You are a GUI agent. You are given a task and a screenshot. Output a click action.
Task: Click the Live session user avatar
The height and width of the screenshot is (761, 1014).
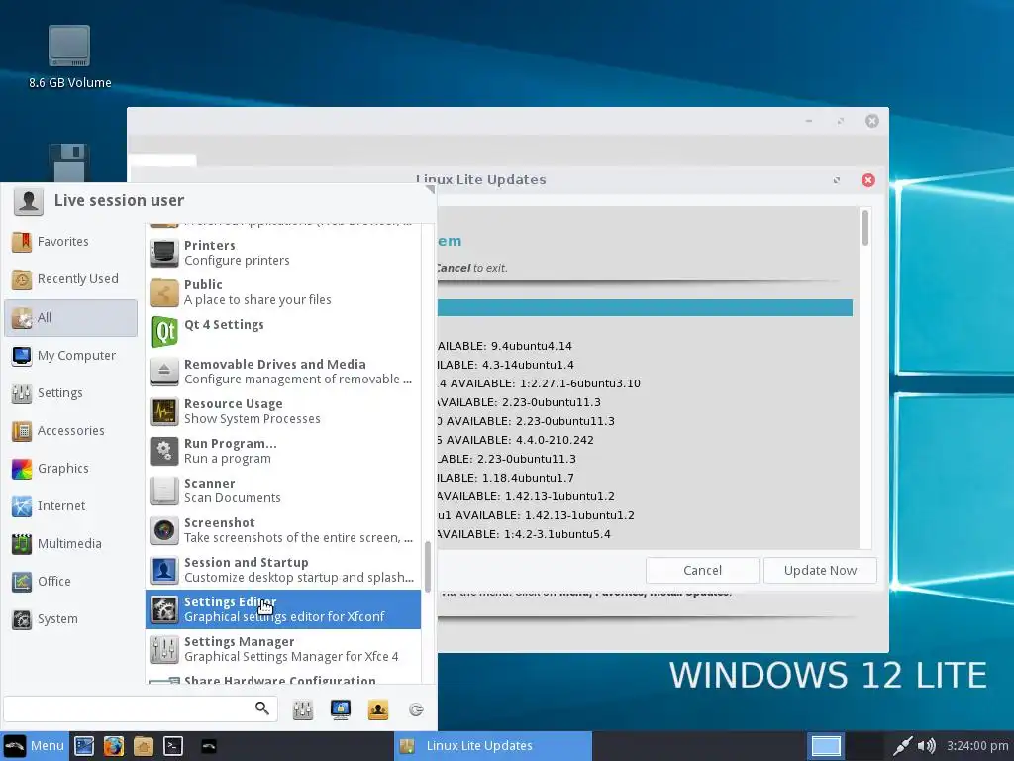point(29,201)
